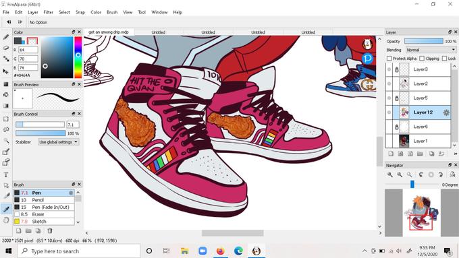The image size is (459, 258).
Task: Add brush folder in Brush panel
Action: pyautogui.click(x=28, y=231)
